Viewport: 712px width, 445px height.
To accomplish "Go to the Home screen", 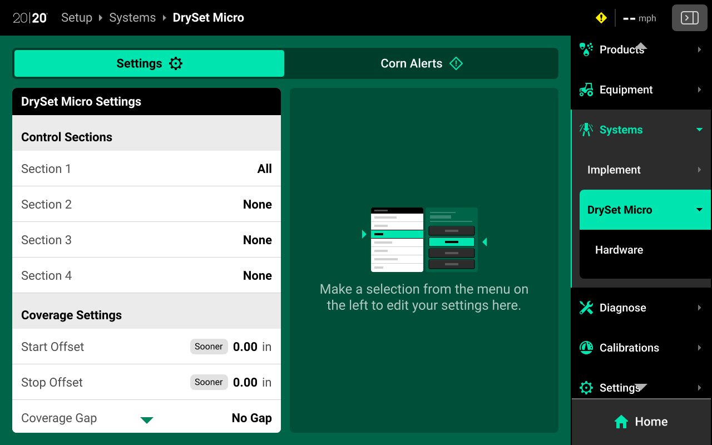I will pyautogui.click(x=641, y=422).
